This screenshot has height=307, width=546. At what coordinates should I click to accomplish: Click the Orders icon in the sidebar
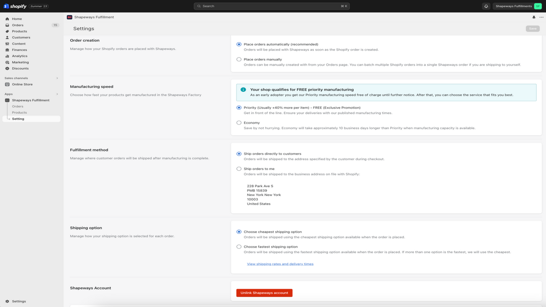point(7,25)
